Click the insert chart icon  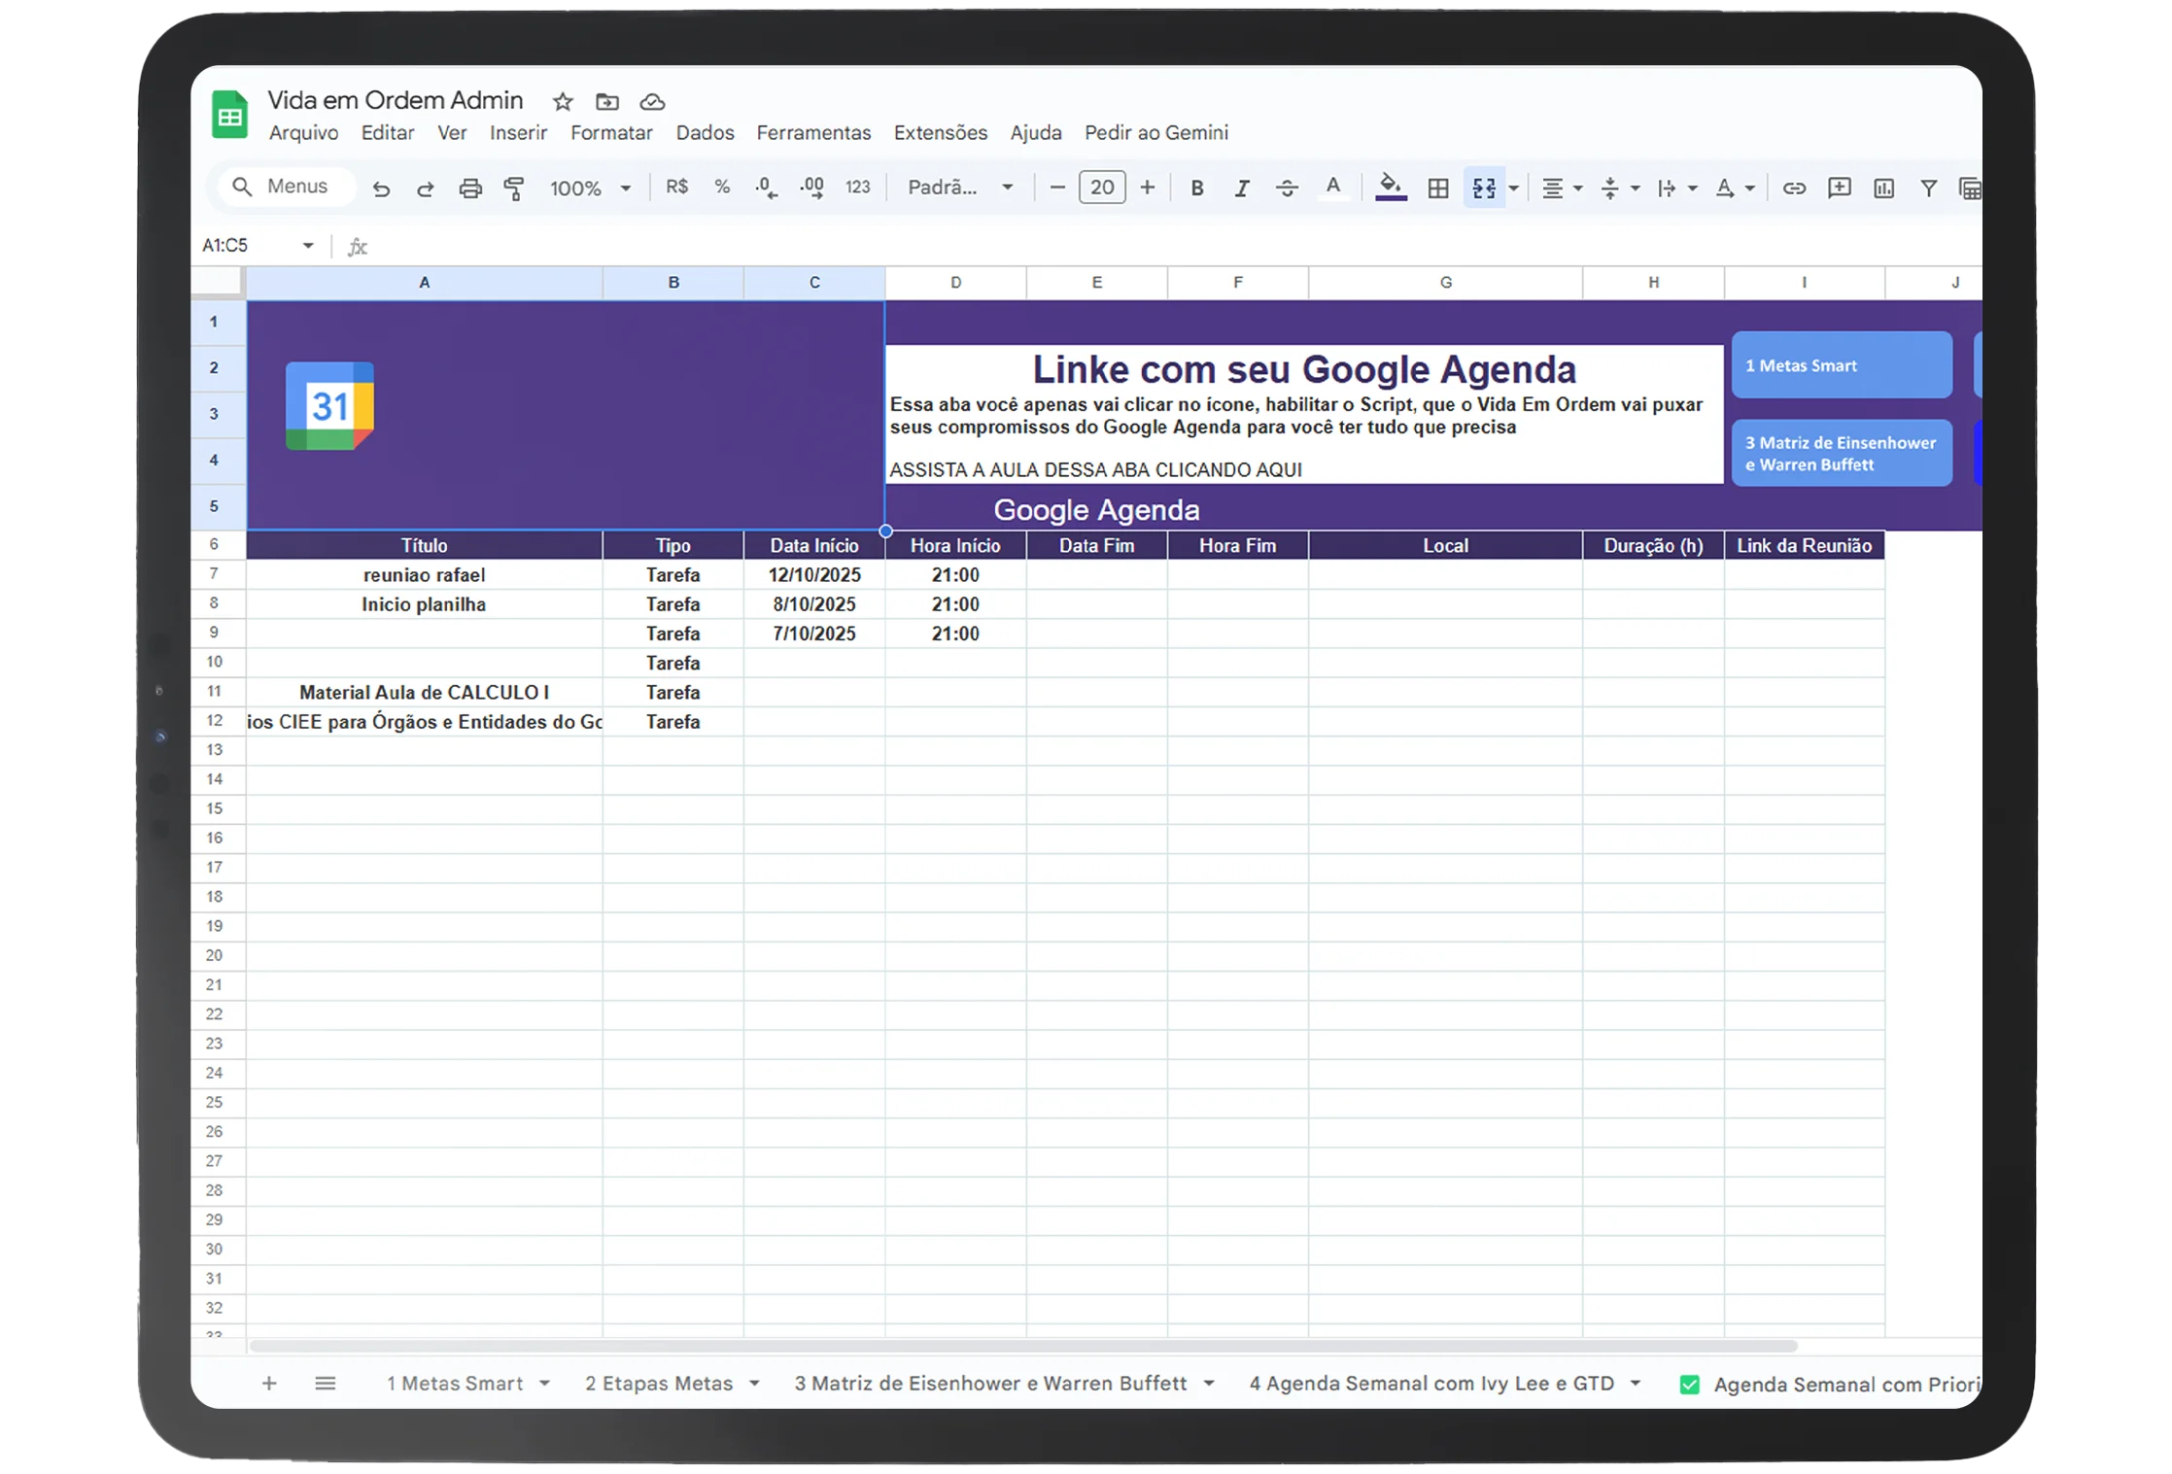pyautogui.click(x=1883, y=189)
